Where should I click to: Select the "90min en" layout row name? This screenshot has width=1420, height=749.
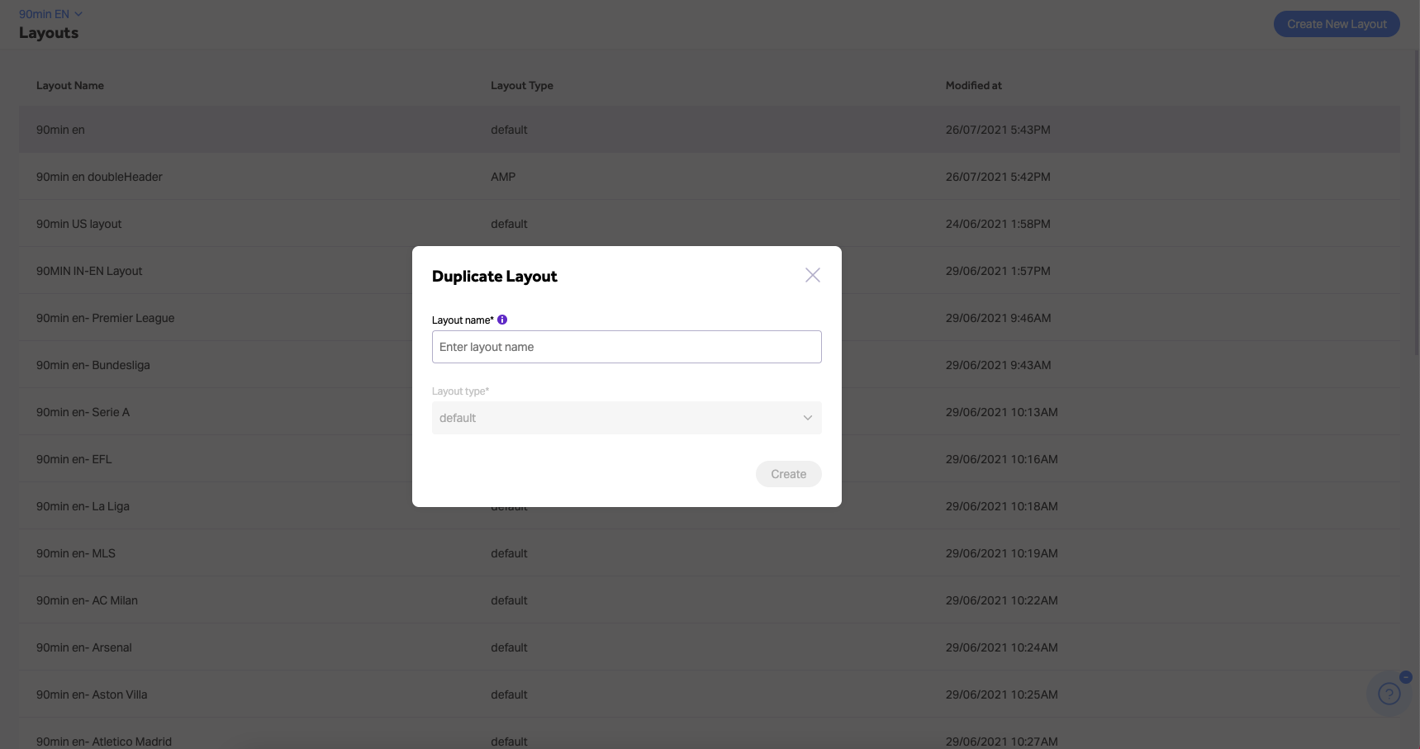[x=60, y=130]
